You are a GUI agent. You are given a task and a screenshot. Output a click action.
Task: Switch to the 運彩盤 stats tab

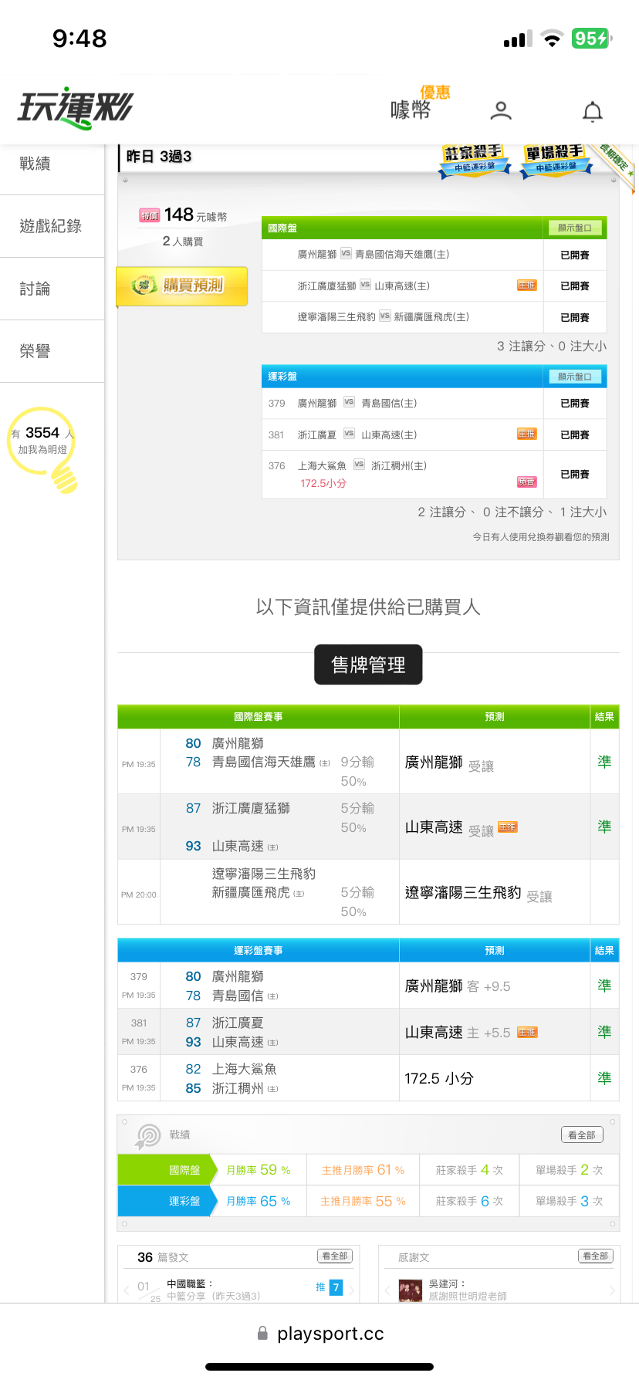[184, 1201]
